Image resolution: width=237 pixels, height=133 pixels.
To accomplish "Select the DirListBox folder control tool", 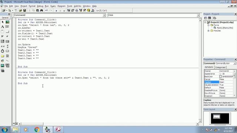I will [x=3, y=56].
